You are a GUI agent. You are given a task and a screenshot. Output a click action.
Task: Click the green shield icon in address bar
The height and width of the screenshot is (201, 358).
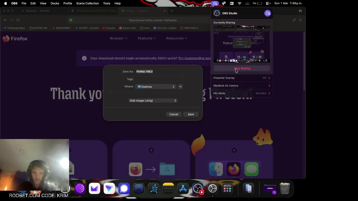pyautogui.click(x=71, y=20)
